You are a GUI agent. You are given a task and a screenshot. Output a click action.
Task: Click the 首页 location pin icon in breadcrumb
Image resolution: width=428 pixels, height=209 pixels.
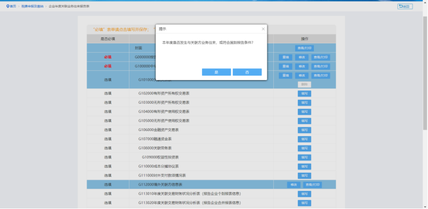point(8,6)
